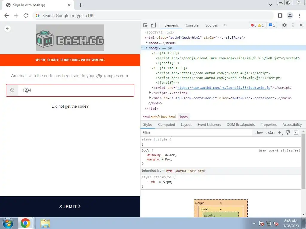306x229 pixels.
Task: Click the 1 warning counter
Action: point(261,25)
